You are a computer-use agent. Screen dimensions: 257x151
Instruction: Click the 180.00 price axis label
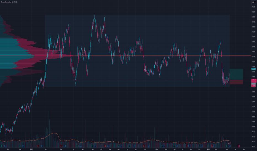click(x=254, y=27)
